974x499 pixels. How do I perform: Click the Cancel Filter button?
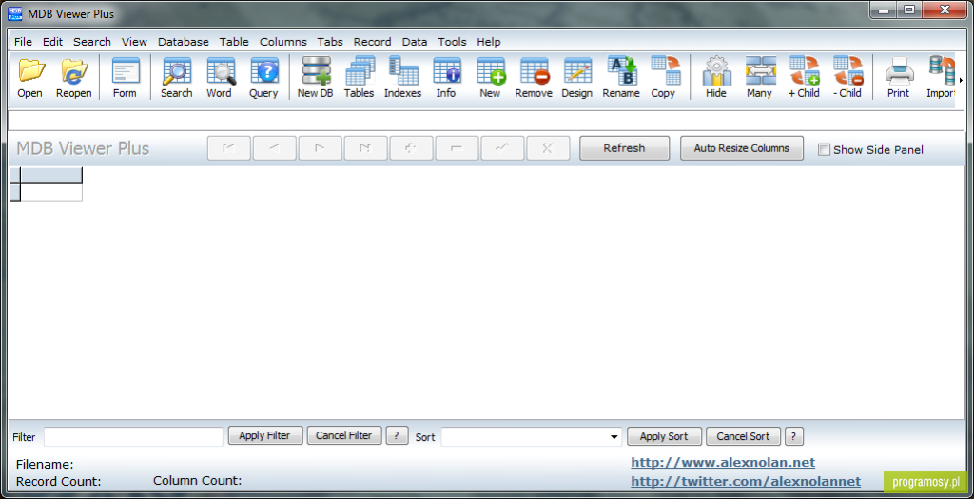click(x=344, y=435)
